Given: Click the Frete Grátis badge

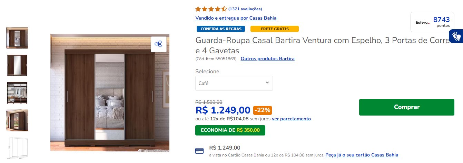Looking at the screenshot, I should coord(275,29).
